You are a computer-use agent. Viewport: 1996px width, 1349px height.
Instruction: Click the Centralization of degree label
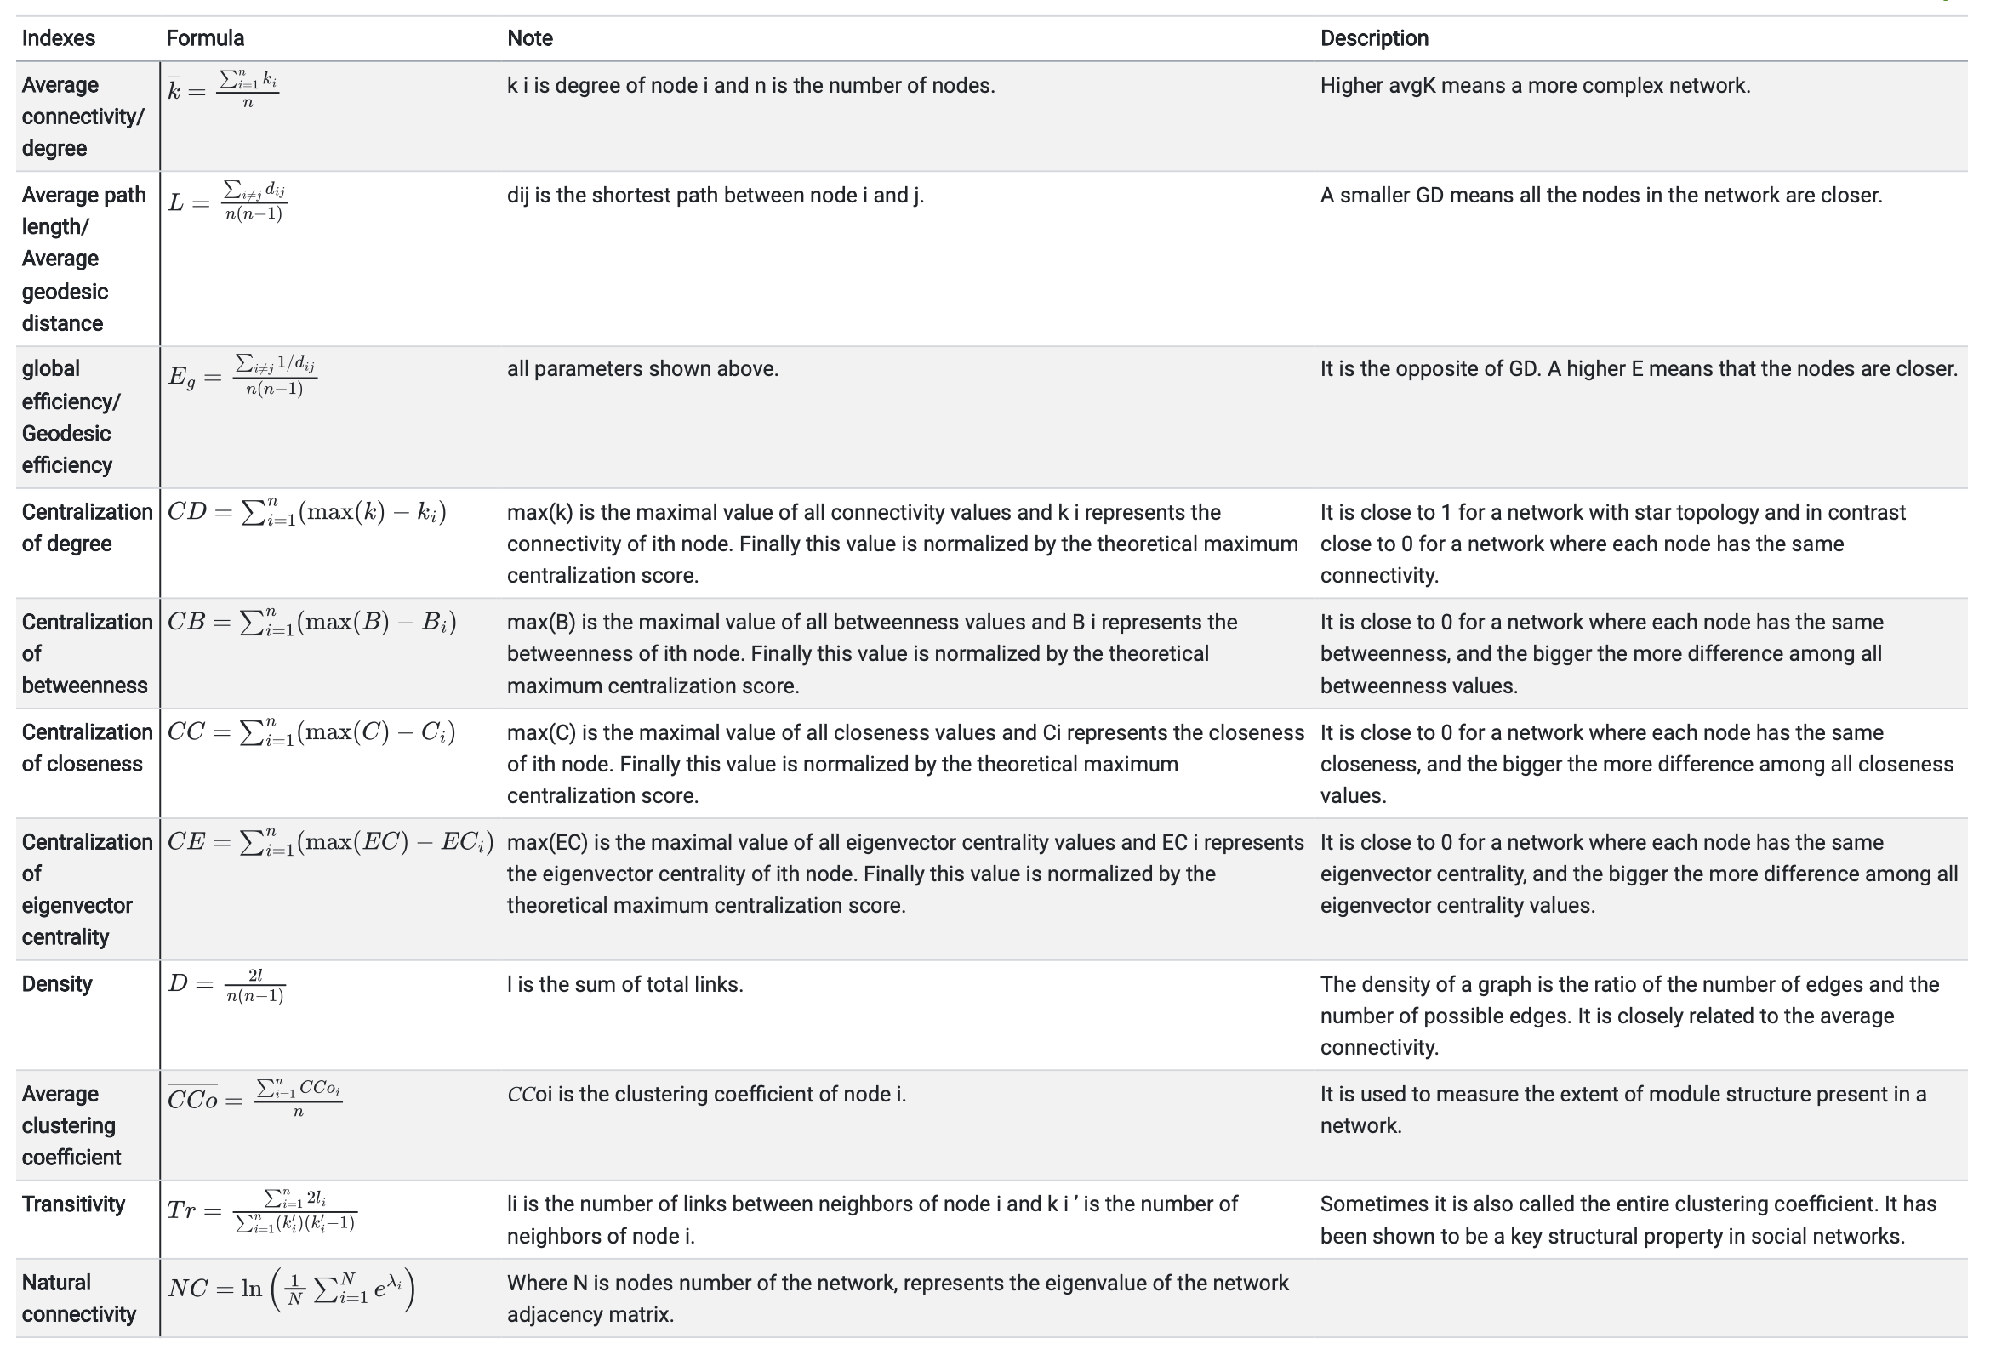tap(87, 527)
